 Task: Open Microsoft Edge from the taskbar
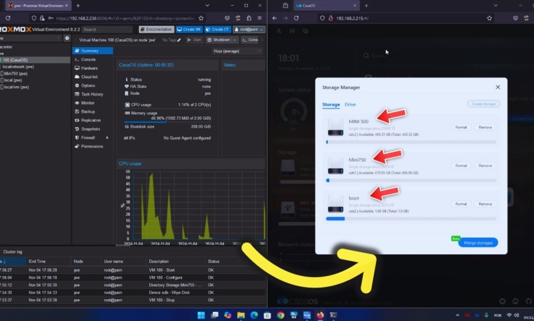coord(254,316)
